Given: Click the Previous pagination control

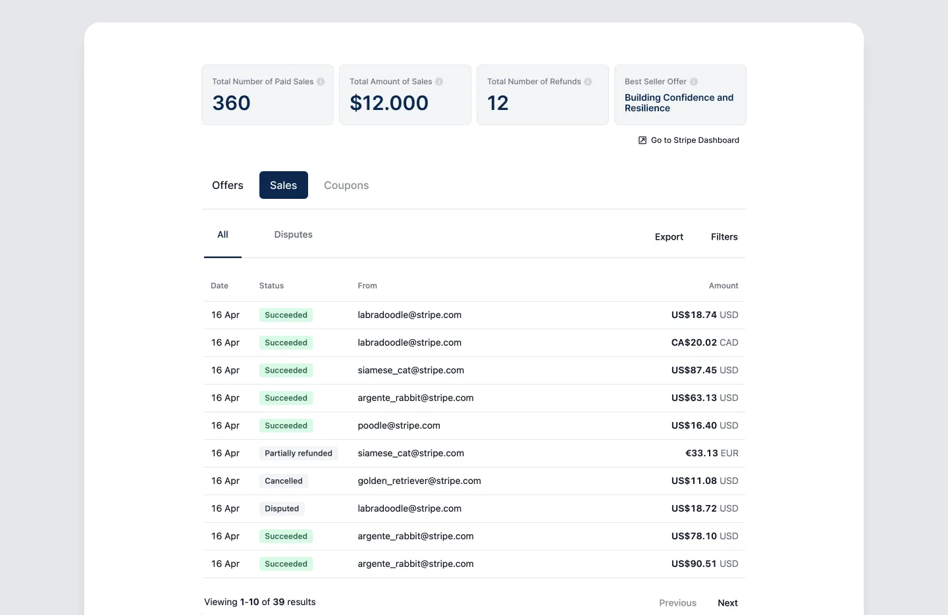Looking at the screenshot, I should click(677, 602).
